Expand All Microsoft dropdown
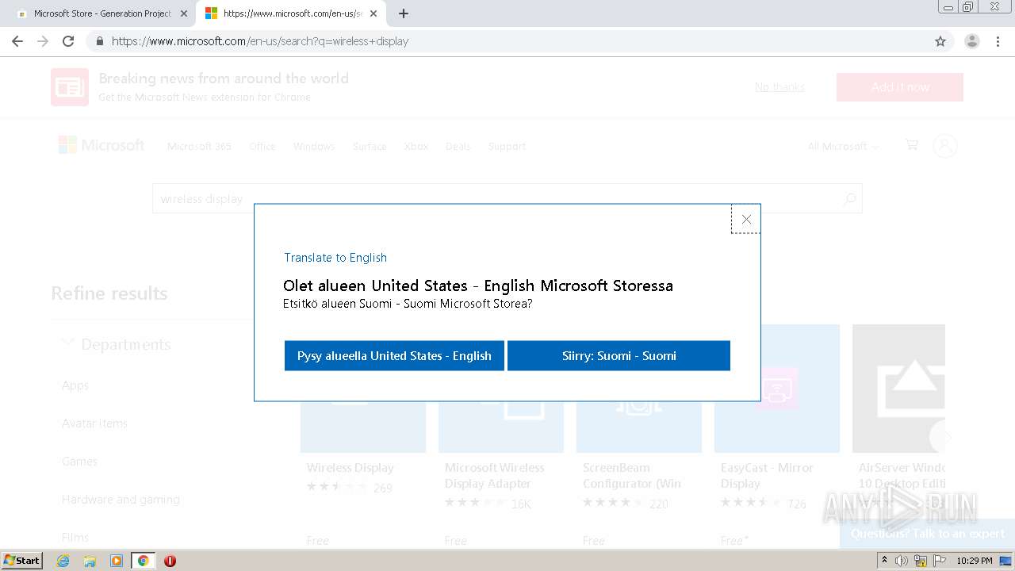The image size is (1015, 571). [843, 147]
